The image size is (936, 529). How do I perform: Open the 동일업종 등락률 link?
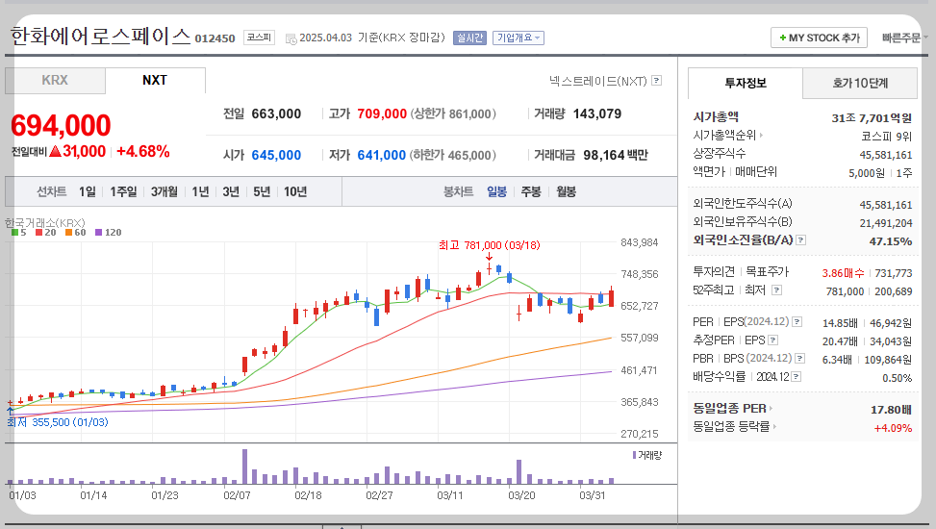tap(734, 426)
